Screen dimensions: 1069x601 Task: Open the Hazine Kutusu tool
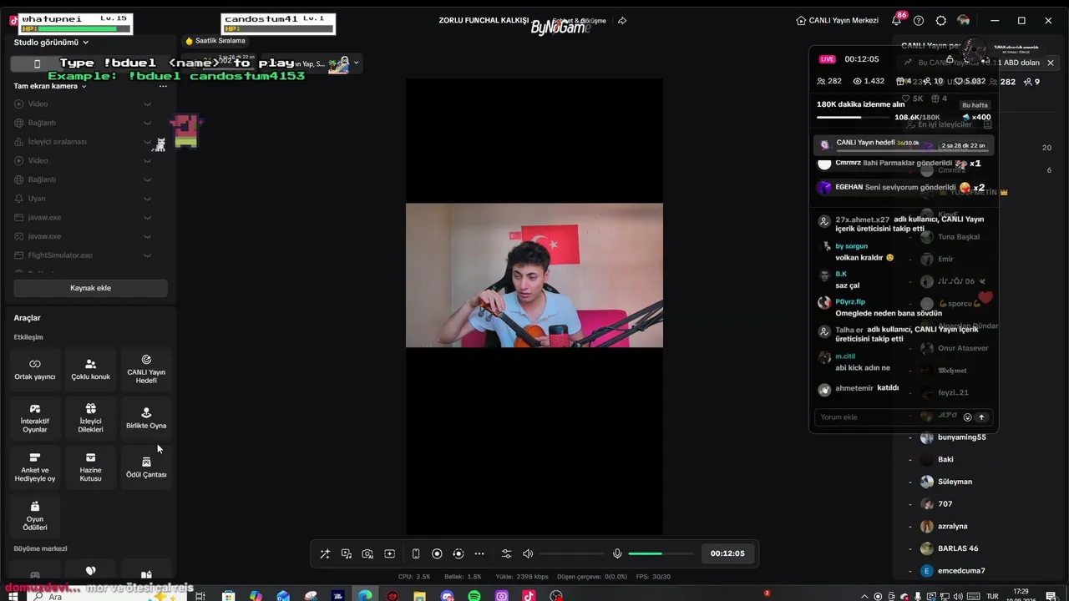click(x=90, y=467)
